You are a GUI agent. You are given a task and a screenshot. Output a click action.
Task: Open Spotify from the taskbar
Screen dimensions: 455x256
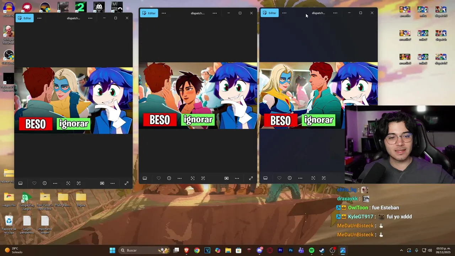pyautogui.click(x=311, y=250)
